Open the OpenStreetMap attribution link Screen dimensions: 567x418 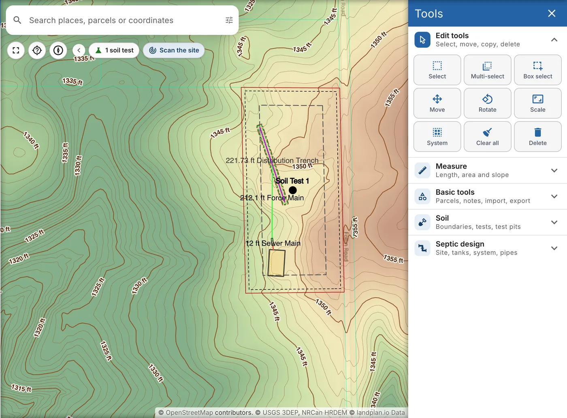[x=189, y=413]
